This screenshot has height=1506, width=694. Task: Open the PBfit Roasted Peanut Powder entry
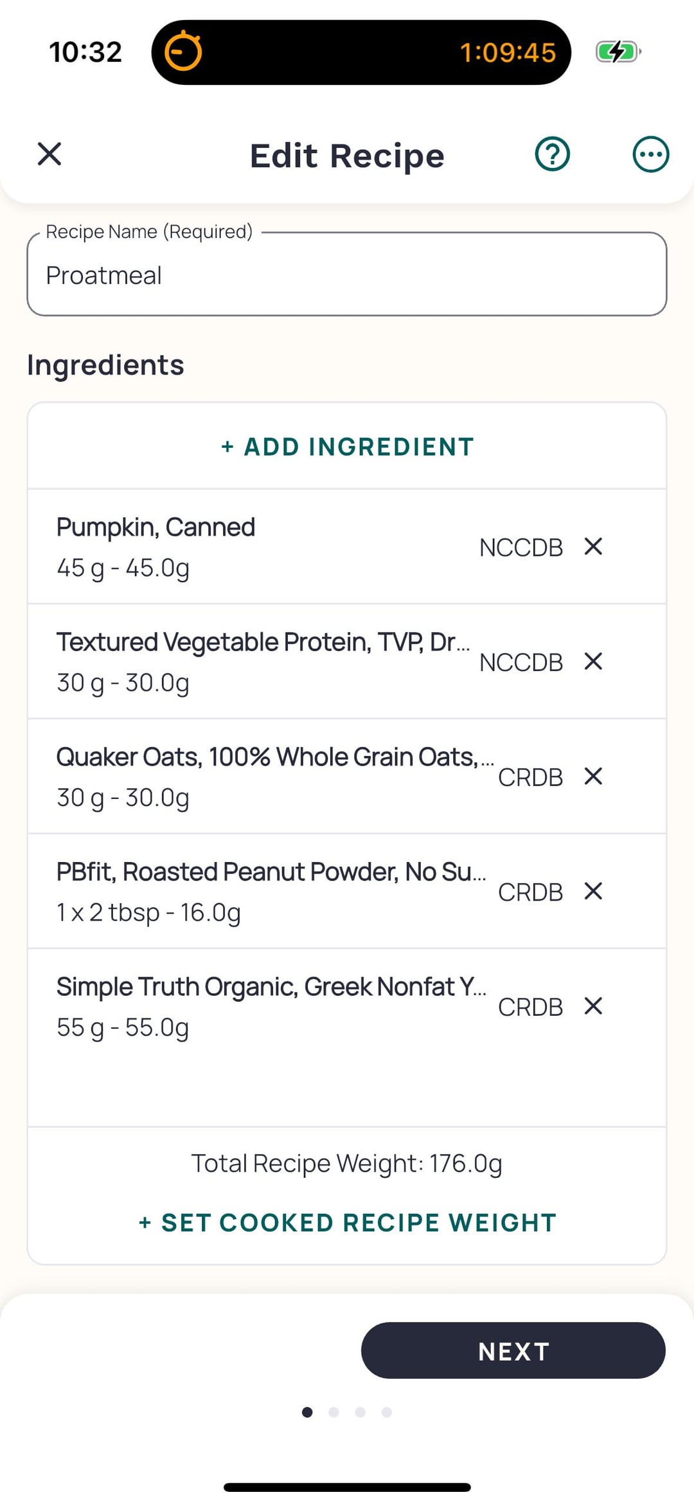point(257,891)
